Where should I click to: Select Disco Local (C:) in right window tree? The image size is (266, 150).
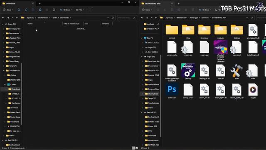point(152,42)
